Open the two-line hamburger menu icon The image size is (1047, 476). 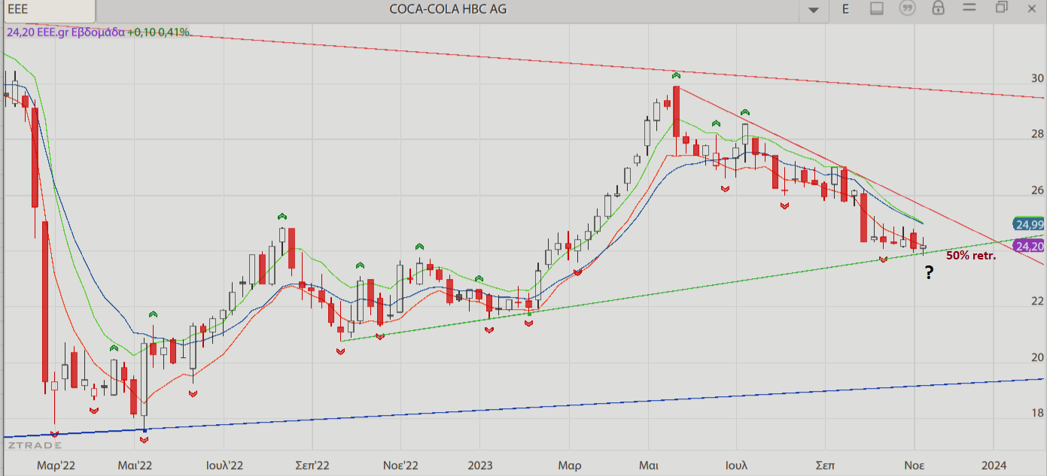pyautogui.click(x=969, y=8)
